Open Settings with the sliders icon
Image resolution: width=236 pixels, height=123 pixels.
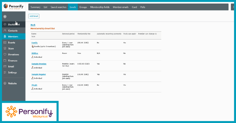[5, 72]
